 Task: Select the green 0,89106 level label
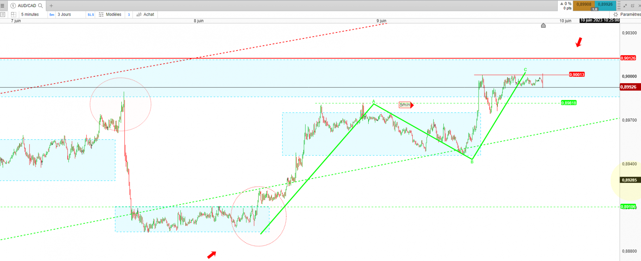tap(628, 207)
